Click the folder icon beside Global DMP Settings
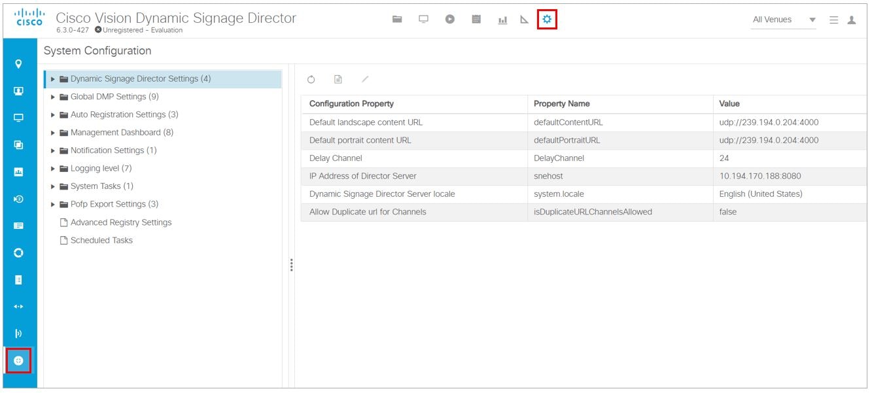The width and height of the screenshot is (872, 393). tap(64, 97)
